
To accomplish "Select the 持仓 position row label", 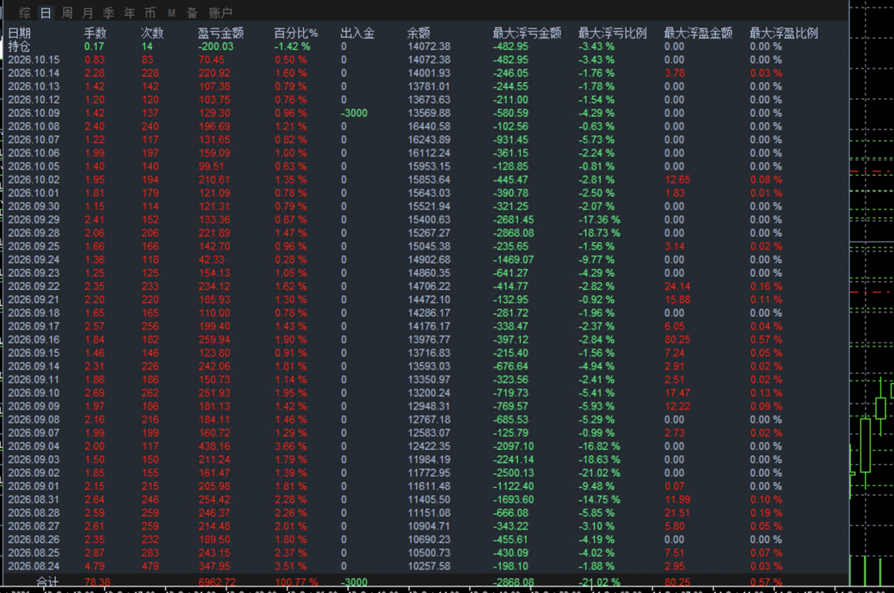I will point(19,46).
